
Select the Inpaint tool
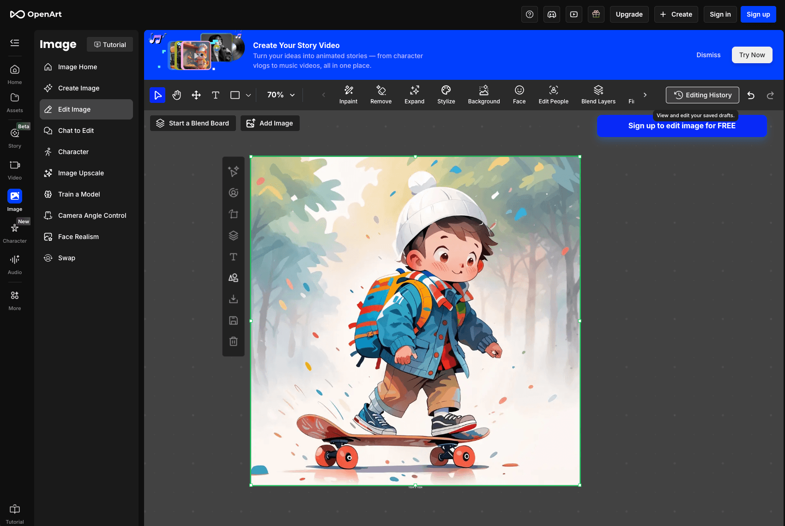pyautogui.click(x=349, y=95)
